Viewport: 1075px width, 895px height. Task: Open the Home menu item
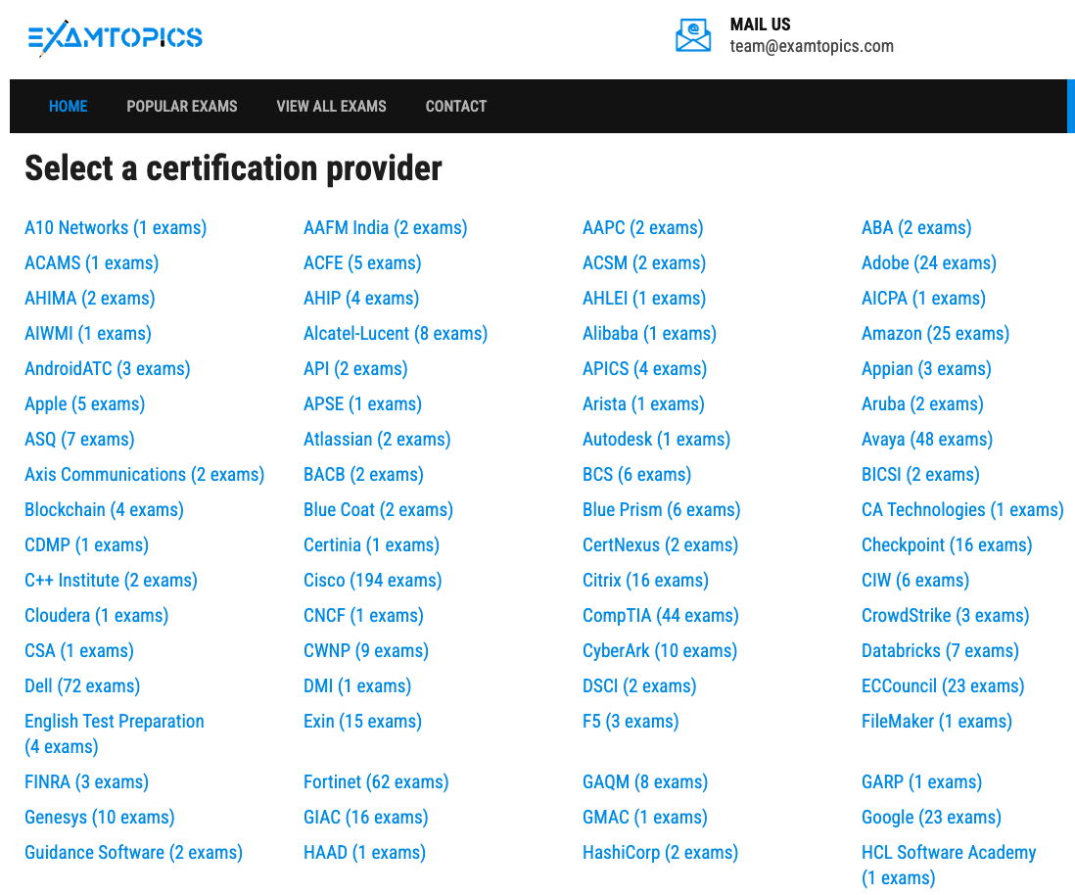(69, 106)
